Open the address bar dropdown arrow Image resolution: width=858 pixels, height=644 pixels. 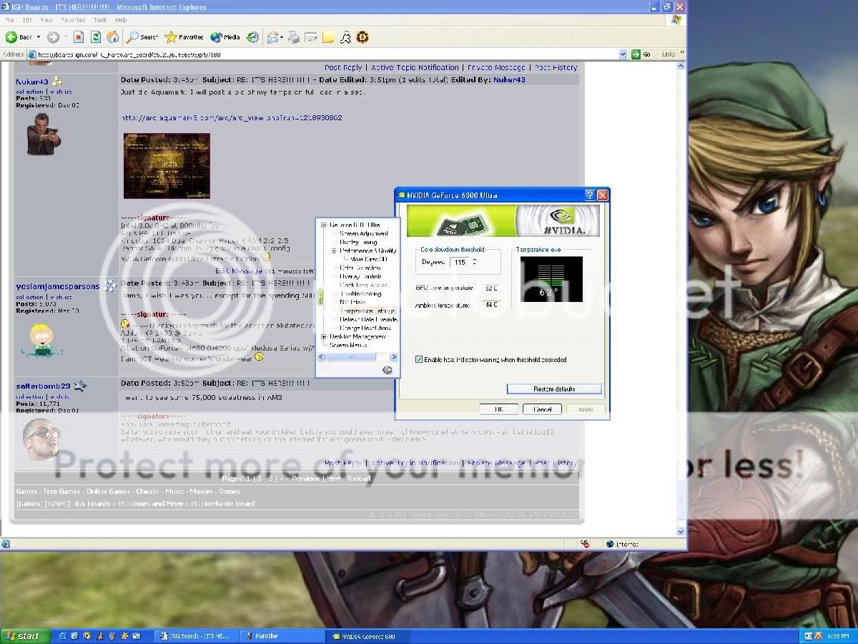623,54
